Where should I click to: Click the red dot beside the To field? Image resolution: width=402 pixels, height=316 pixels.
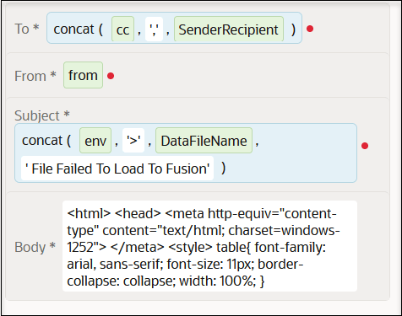tap(310, 29)
